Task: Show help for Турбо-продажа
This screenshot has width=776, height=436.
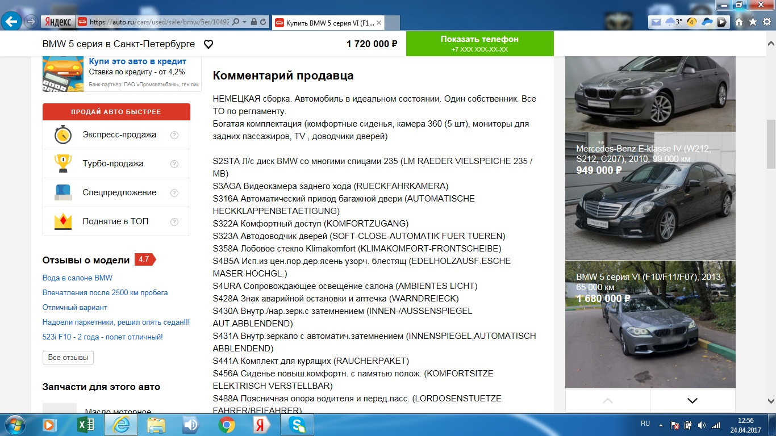Action: point(174,164)
